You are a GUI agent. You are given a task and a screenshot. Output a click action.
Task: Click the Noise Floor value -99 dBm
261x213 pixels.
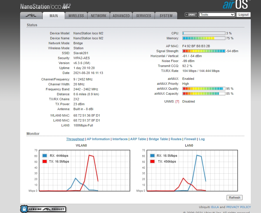pyautogui.click(x=188, y=61)
